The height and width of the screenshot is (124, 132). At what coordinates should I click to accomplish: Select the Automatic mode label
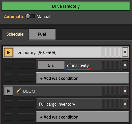14,17
